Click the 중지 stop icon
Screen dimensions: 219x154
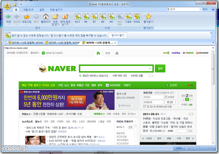click(36, 17)
